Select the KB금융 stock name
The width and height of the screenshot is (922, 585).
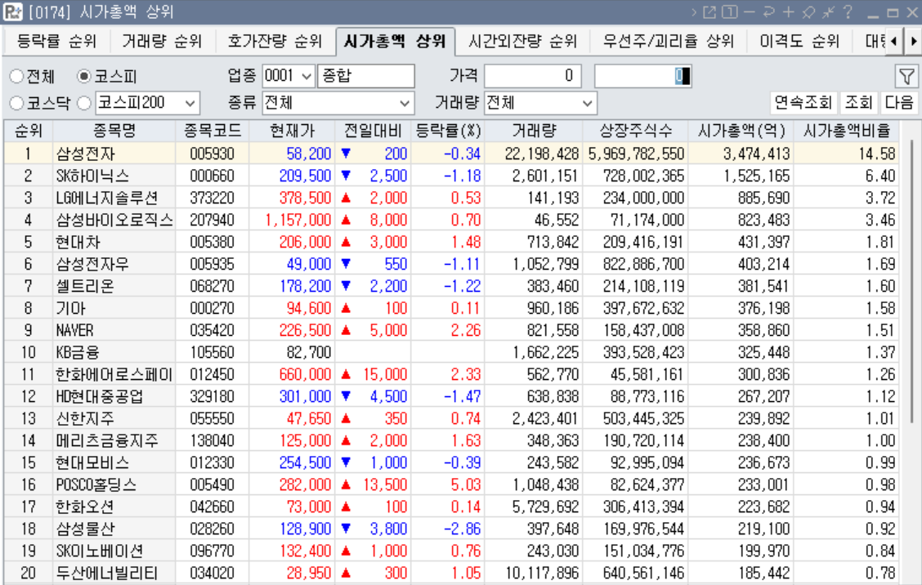coord(77,352)
